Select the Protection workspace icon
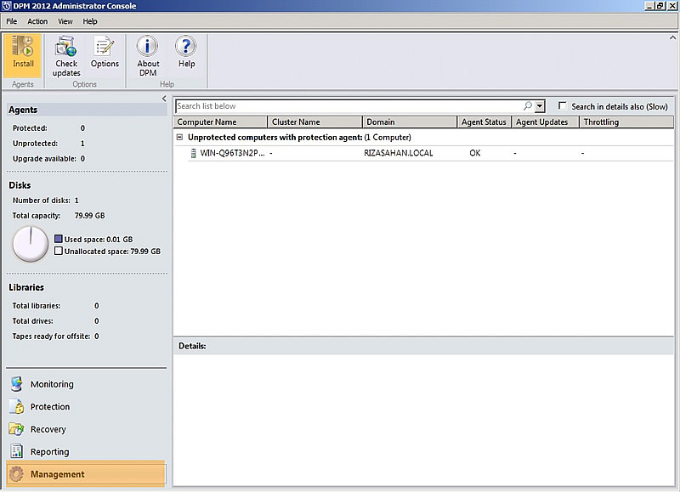680x492 pixels. tap(17, 406)
